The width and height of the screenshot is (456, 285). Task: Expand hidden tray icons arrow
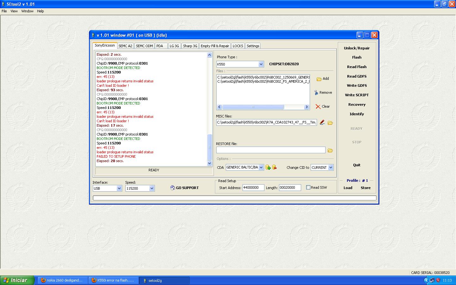pyautogui.click(x=426, y=280)
